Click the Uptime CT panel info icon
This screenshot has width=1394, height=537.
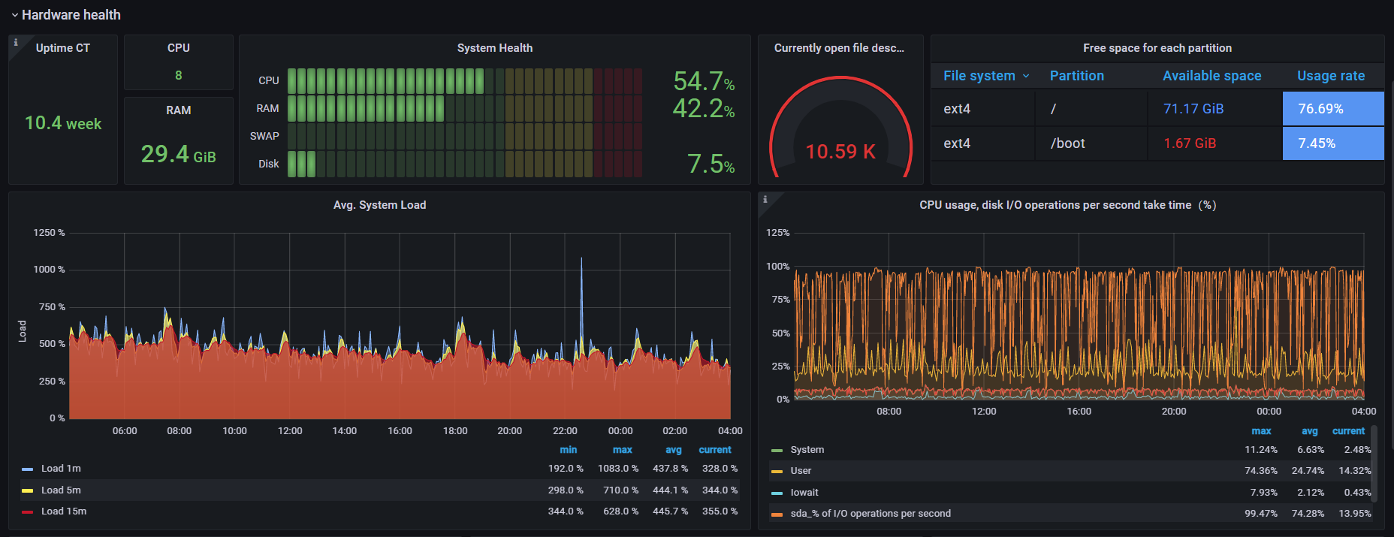coord(16,43)
